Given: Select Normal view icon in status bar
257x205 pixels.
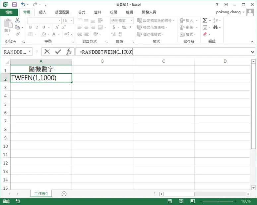Looking at the screenshot, I should (x=170, y=201).
